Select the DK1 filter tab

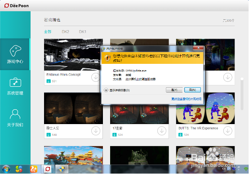pyautogui.click(x=83, y=31)
